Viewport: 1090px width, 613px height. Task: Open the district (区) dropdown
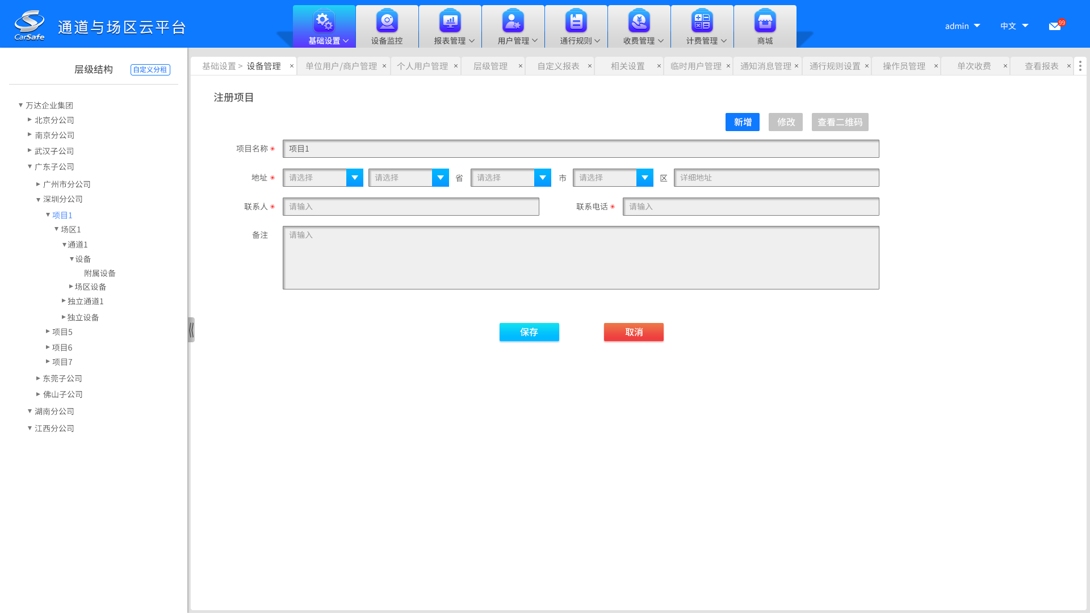(613, 178)
